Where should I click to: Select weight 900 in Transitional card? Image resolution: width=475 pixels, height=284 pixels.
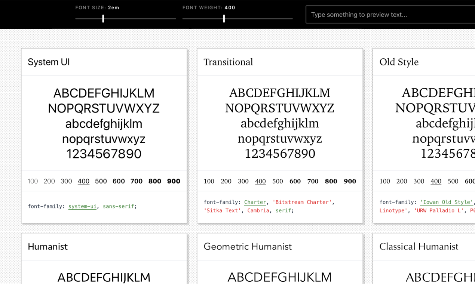point(350,181)
